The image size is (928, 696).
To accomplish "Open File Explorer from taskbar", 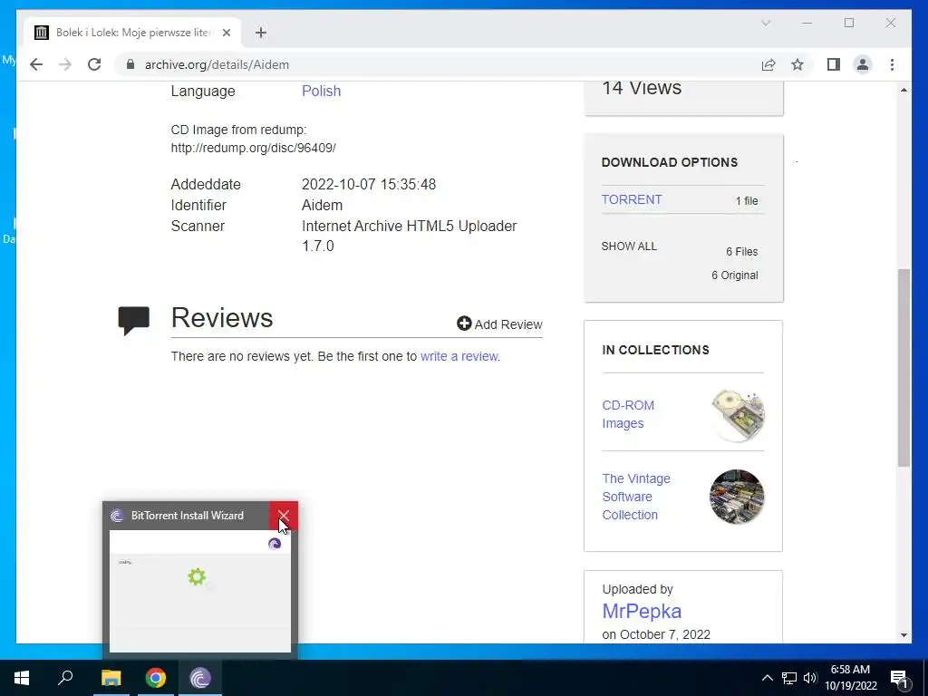I will 111,678.
